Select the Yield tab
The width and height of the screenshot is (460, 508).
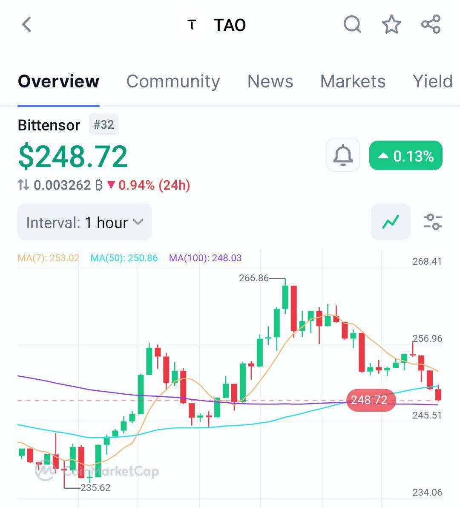pos(432,81)
